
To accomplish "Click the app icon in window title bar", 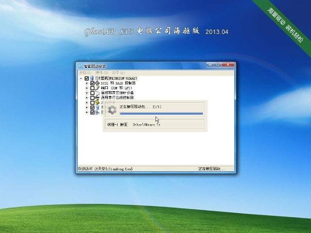I will click(80, 66).
